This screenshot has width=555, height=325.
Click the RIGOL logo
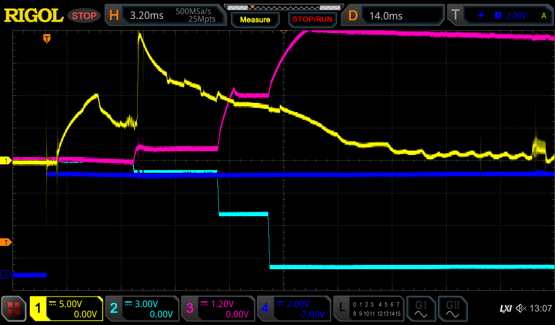[x=34, y=16]
